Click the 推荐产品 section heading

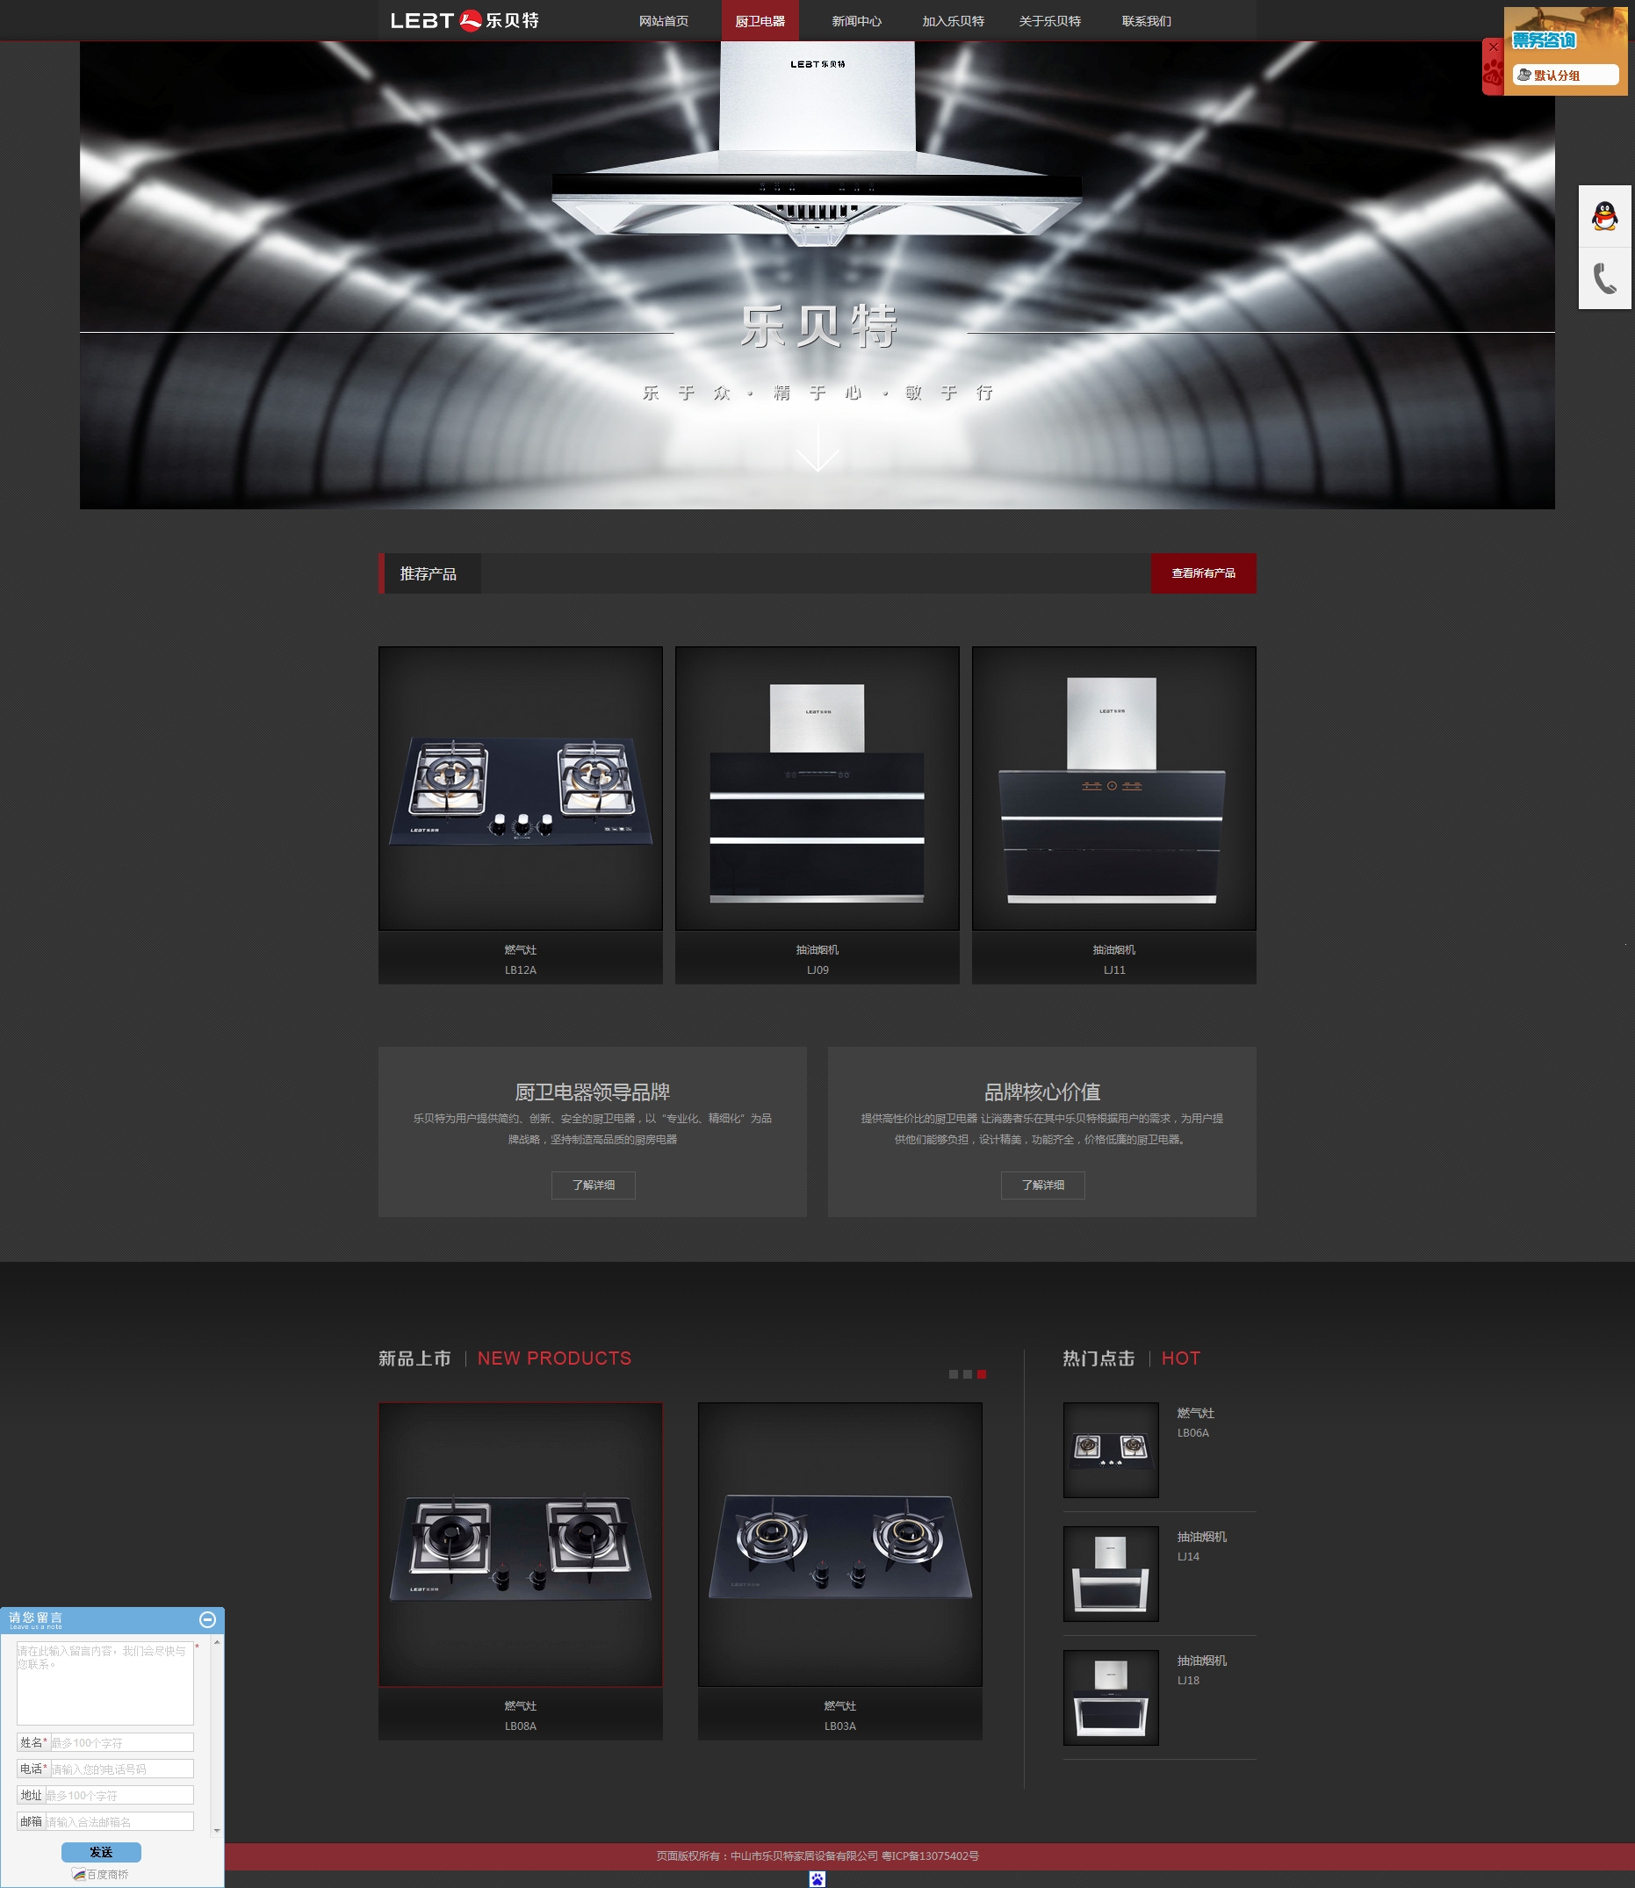click(428, 574)
